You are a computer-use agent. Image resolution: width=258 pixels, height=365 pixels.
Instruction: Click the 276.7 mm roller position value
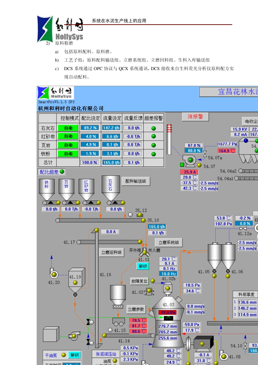tap(168, 326)
